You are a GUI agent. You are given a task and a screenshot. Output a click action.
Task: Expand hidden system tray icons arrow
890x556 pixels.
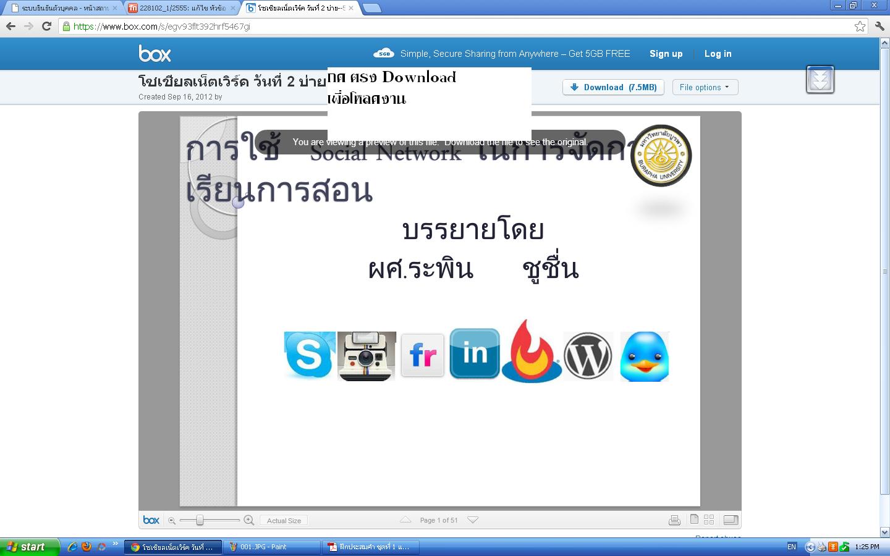coord(810,547)
